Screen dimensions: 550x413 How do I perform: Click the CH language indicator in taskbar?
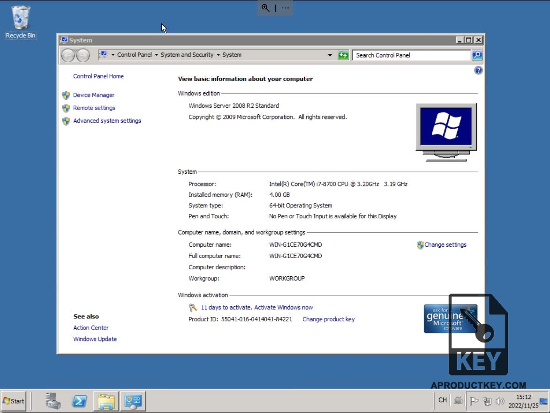443,400
